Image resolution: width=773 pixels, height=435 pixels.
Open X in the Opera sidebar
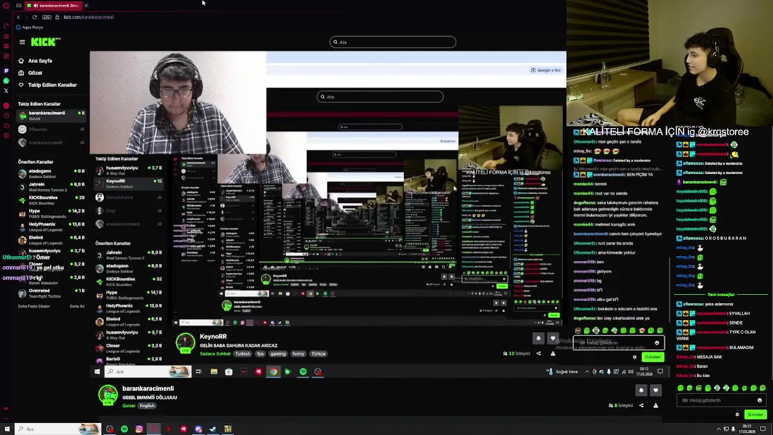[x=6, y=91]
